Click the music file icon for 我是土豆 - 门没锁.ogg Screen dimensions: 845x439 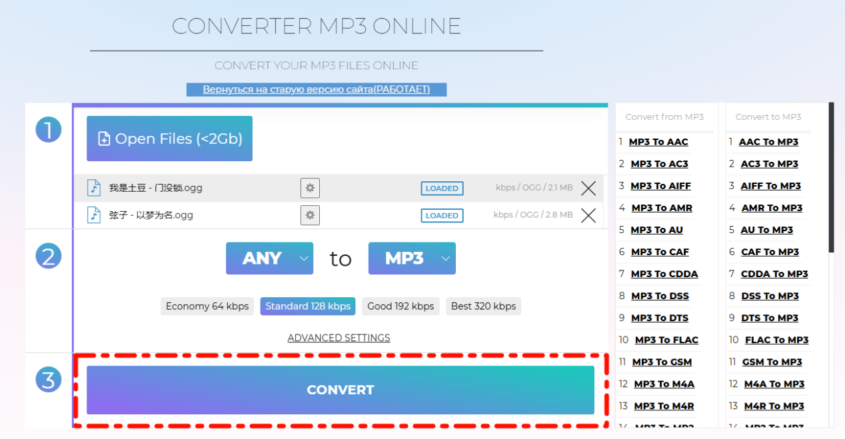pyautogui.click(x=95, y=188)
